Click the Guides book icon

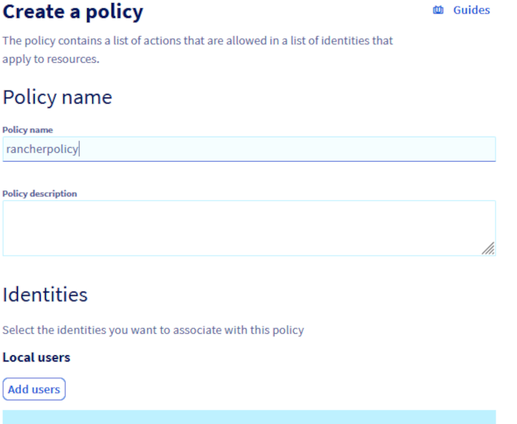point(438,10)
